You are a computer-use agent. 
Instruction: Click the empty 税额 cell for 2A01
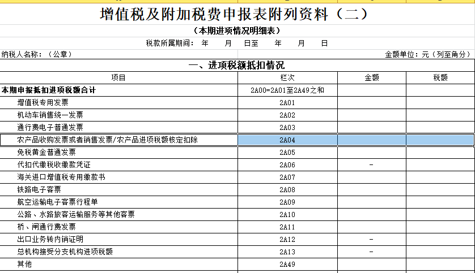tap(440, 103)
